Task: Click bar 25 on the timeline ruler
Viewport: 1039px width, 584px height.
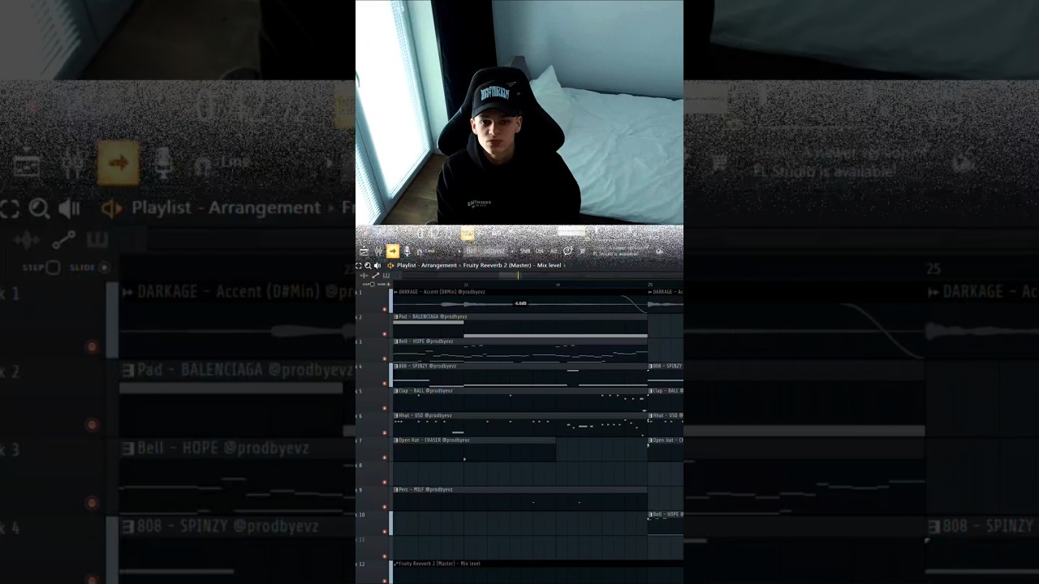Action: (649, 285)
